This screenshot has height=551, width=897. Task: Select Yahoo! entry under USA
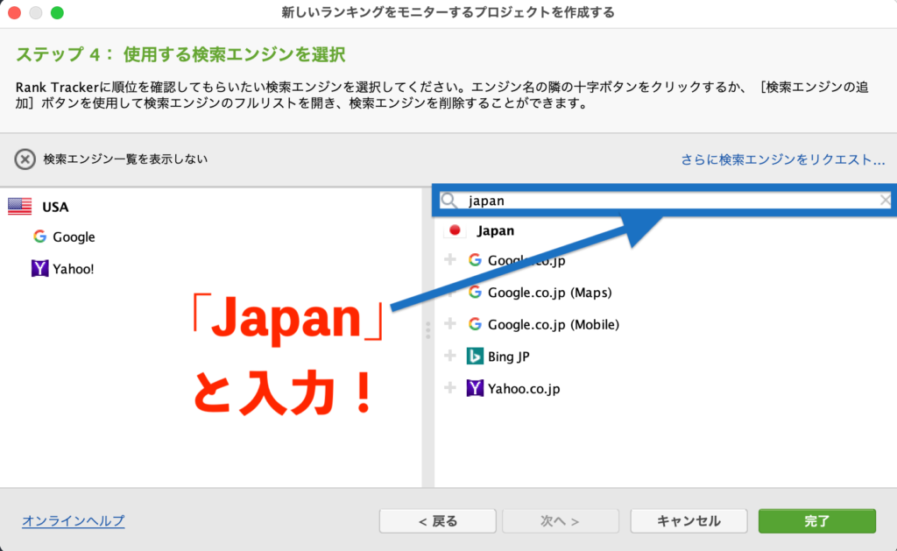pos(74,269)
